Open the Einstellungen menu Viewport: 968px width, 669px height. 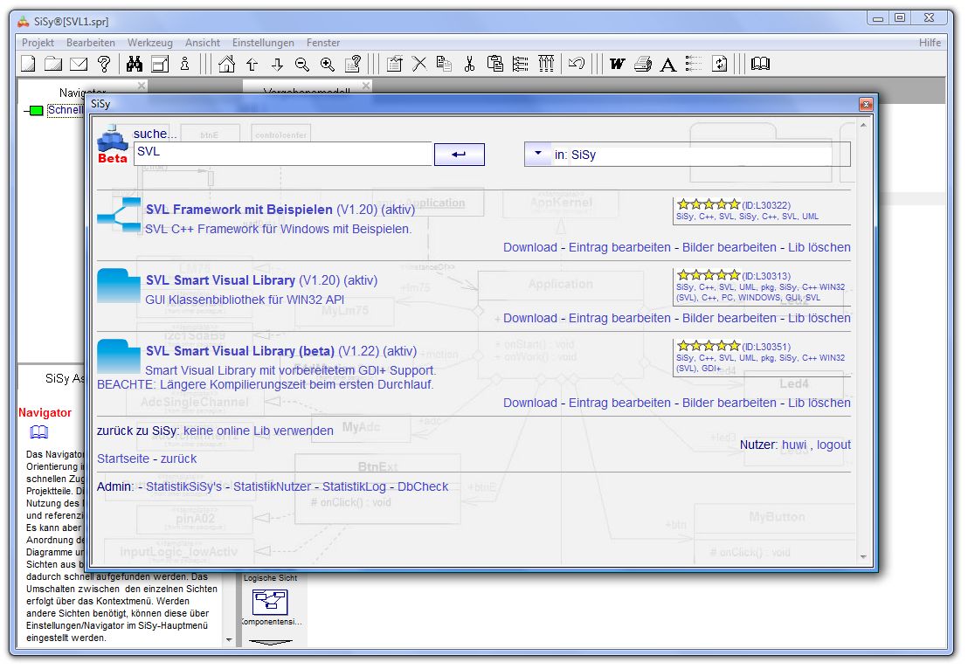[263, 43]
